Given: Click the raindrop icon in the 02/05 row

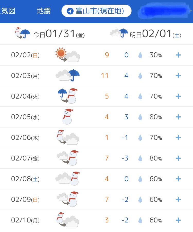Looking at the screenshot, I should [140, 117].
